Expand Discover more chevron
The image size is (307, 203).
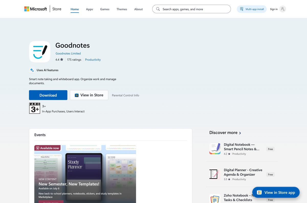pyautogui.click(x=240, y=133)
